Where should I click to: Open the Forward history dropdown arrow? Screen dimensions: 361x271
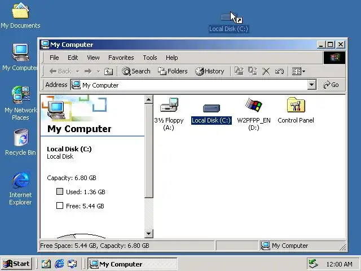(x=98, y=71)
